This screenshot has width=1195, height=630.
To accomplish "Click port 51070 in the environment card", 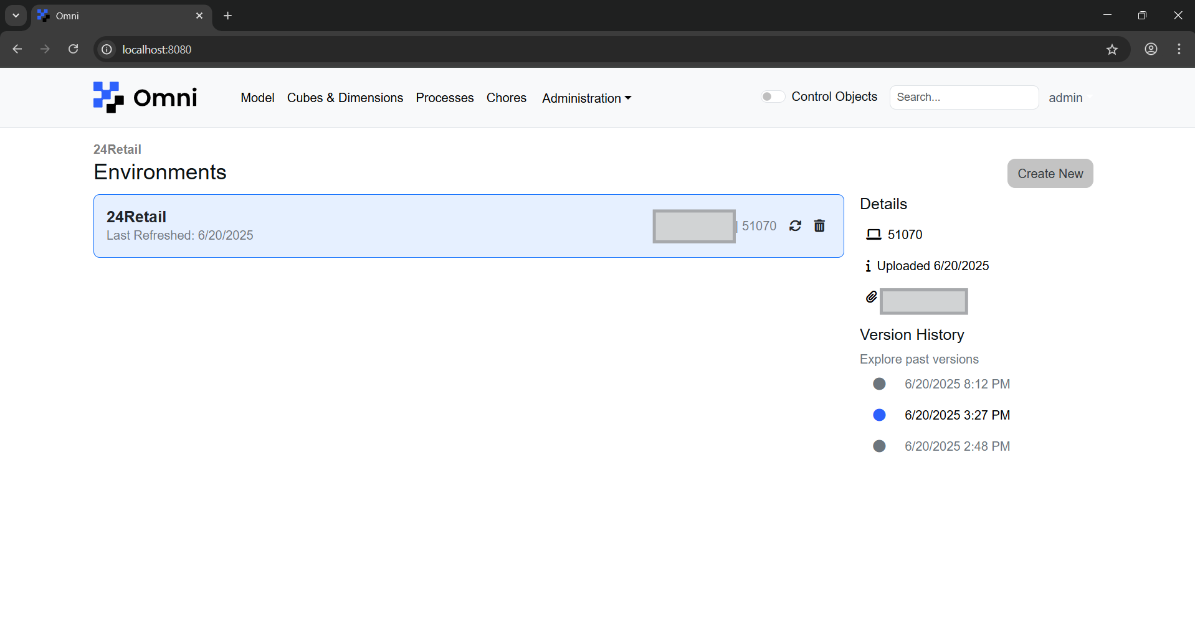I will [759, 226].
